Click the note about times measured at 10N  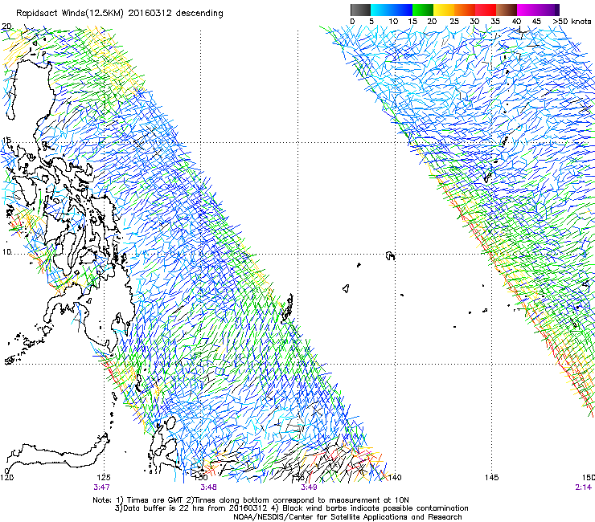tap(297, 500)
